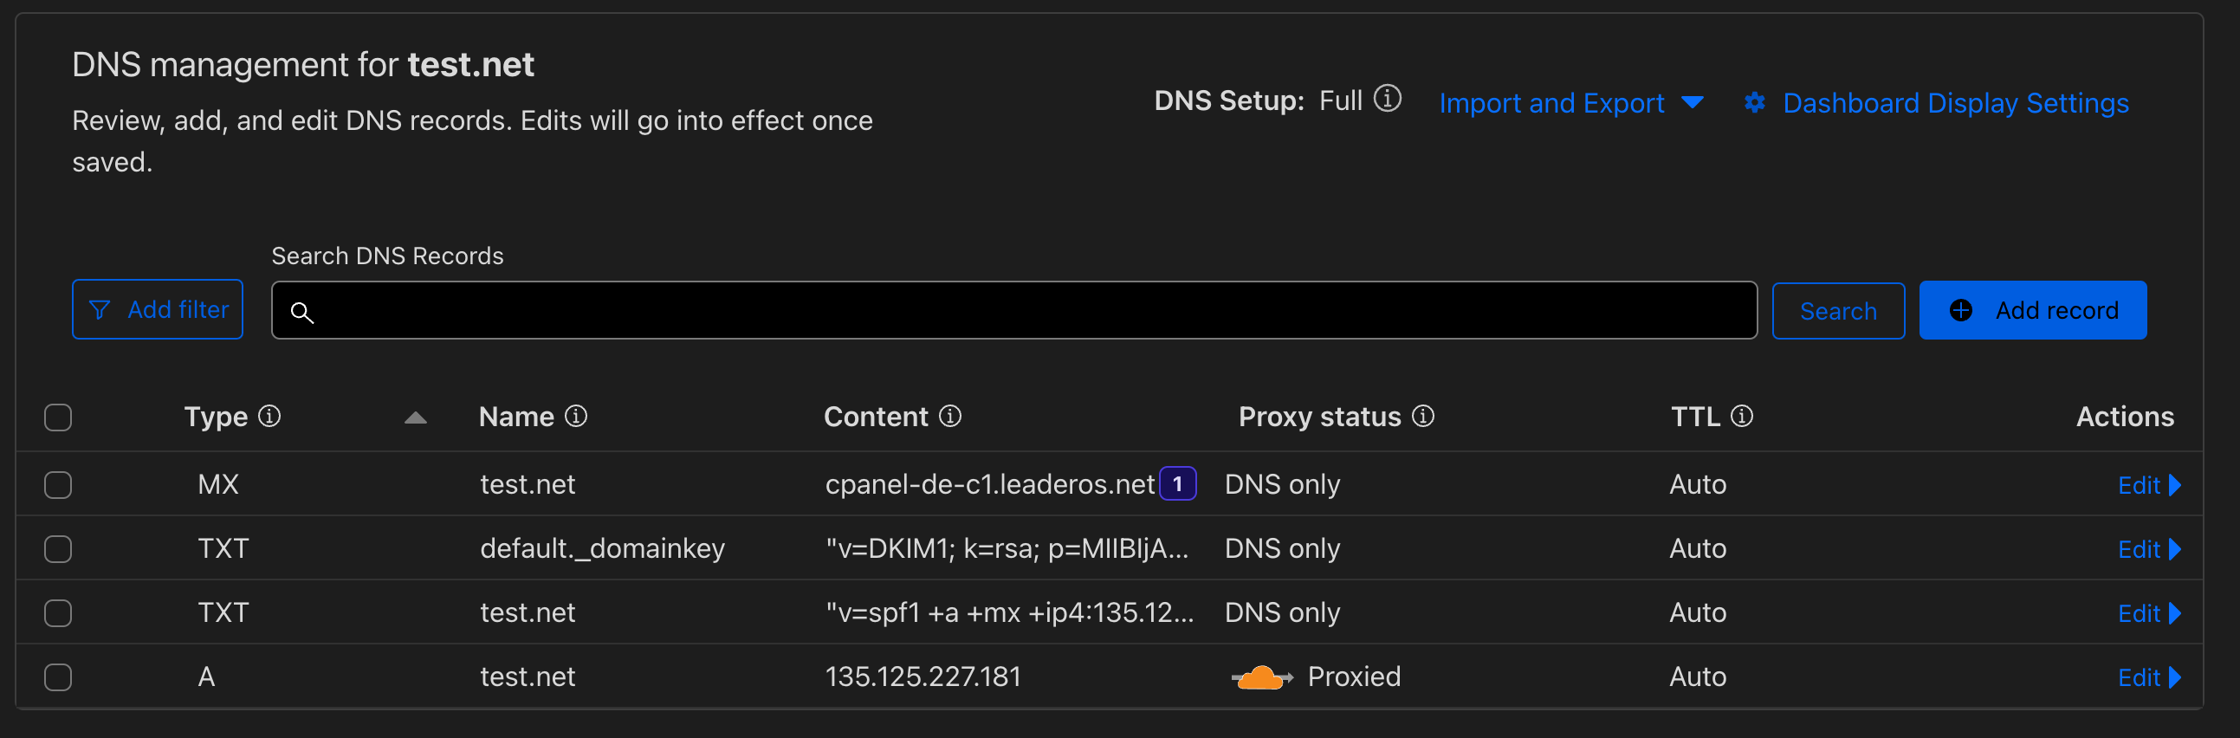Screen dimensions: 2240x738
Task: Expand Edit for the SPF TXT record
Action: pyautogui.click(x=2148, y=612)
